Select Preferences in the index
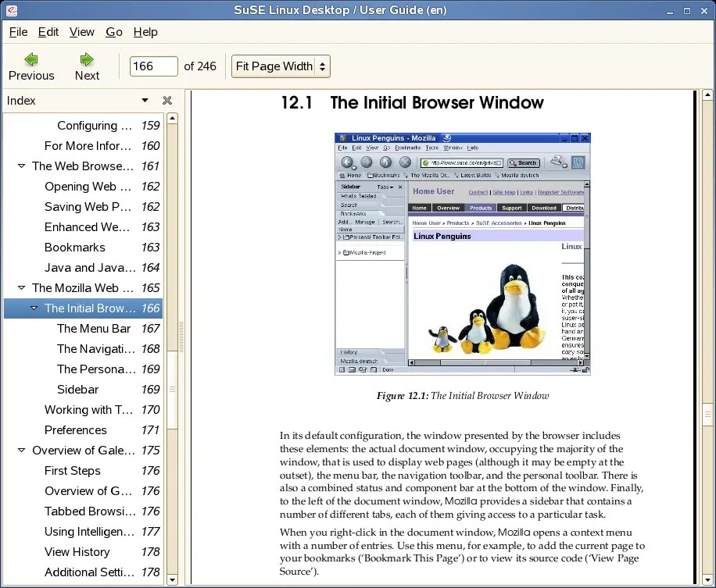The height and width of the screenshot is (588, 716). tap(75, 430)
